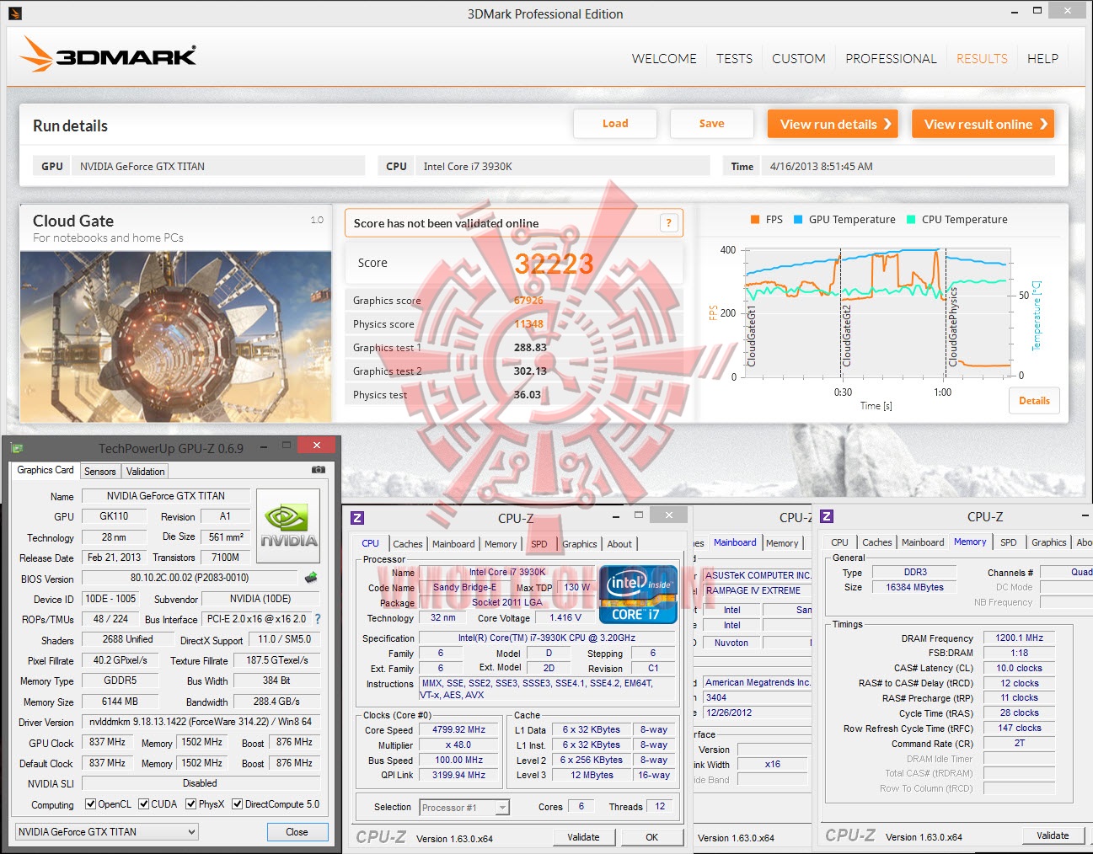Take a GPU-Z screenshot with the camera icon
Screen dimensions: 1093x854
(x=319, y=470)
